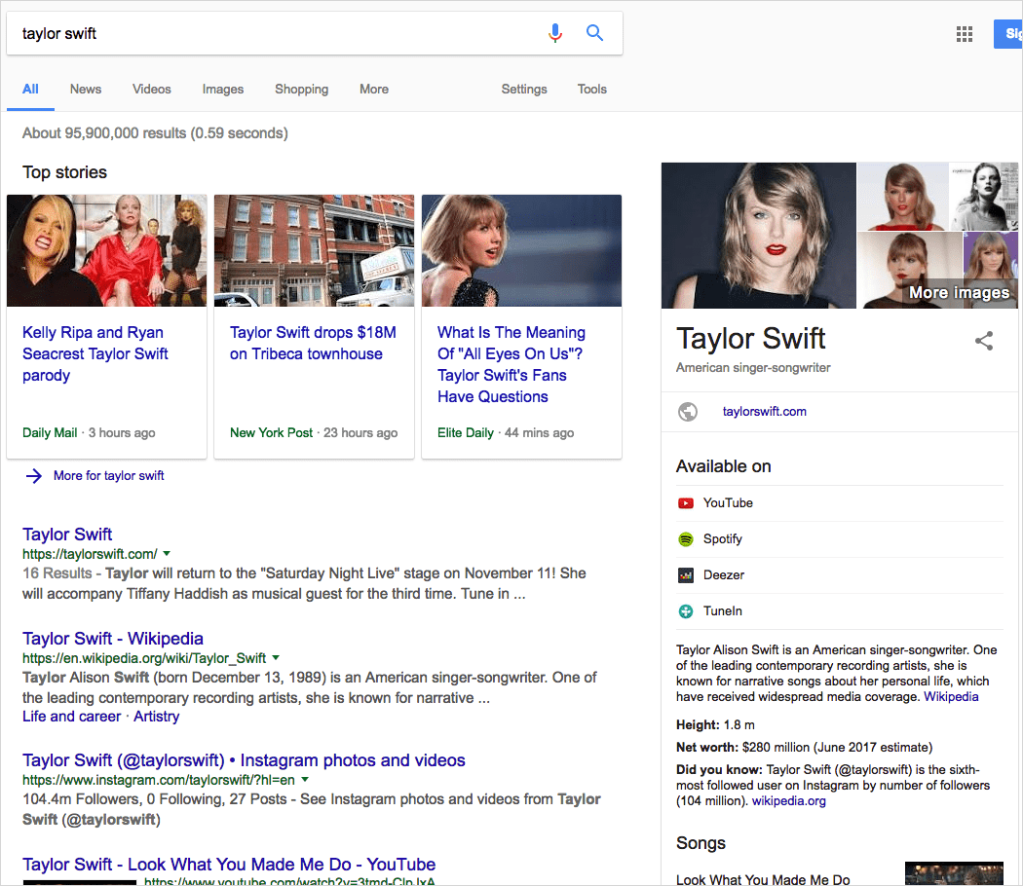1023x886 pixels.
Task: Click the New York Post source label
Action: click(x=271, y=433)
